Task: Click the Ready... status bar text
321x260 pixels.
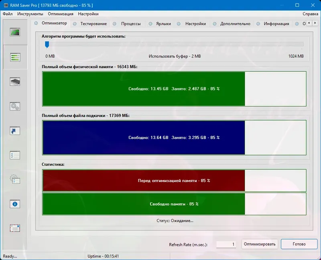Action: click(10, 256)
